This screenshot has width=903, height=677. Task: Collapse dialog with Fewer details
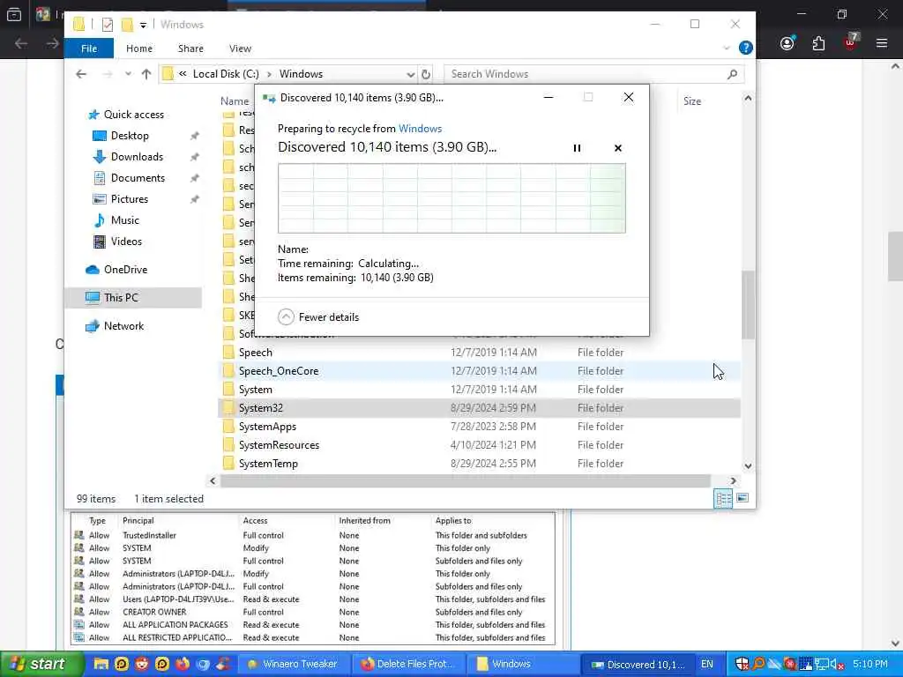tap(317, 317)
